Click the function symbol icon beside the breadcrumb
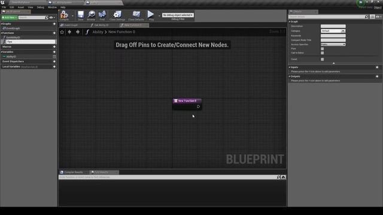The height and width of the screenshot is (215, 383). point(87,32)
